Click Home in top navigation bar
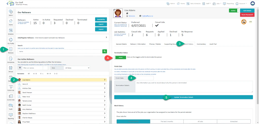This screenshot has height=124, width=259. coord(181,4)
